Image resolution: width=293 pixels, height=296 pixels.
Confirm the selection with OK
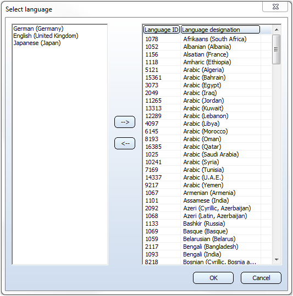(x=213, y=278)
